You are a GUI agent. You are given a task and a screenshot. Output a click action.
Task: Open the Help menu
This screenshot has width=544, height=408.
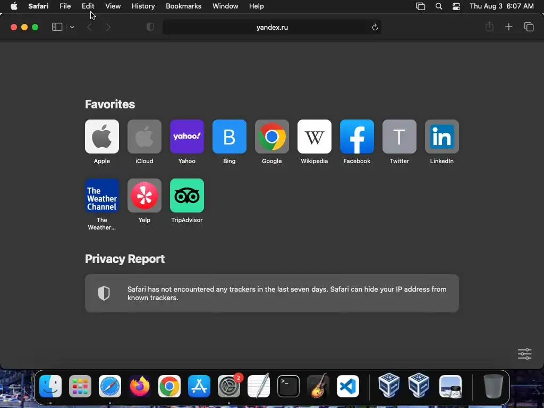point(257,6)
